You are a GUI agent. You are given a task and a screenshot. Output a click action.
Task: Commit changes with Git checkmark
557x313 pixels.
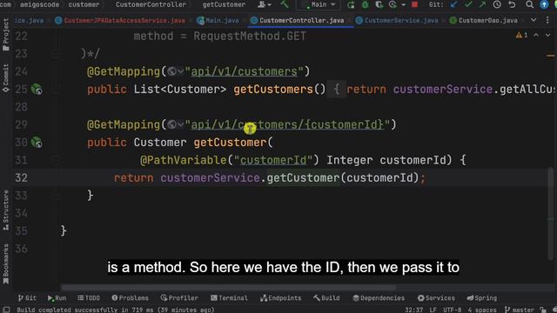(x=468, y=4)
